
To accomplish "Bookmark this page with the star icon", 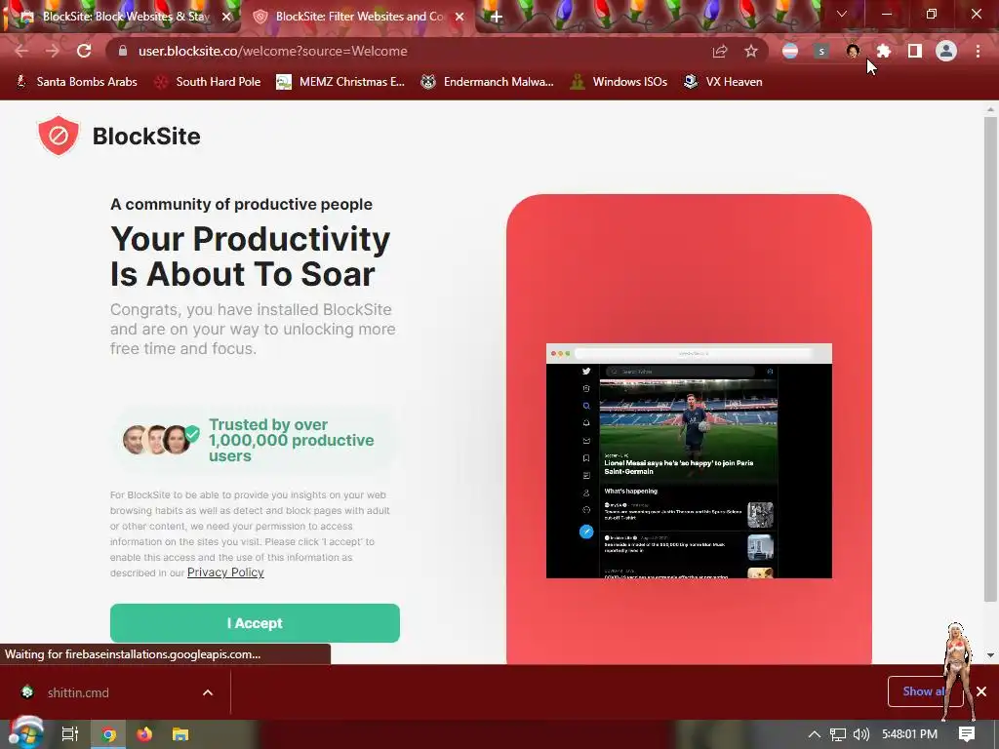I will tap(751, 51).
